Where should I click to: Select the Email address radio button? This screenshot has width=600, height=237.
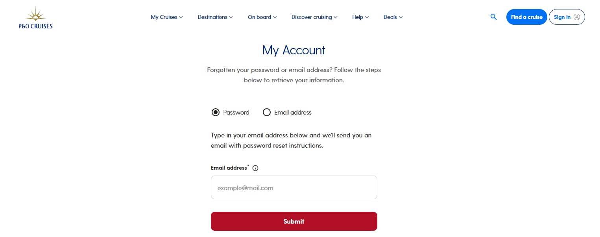(267, 112)
